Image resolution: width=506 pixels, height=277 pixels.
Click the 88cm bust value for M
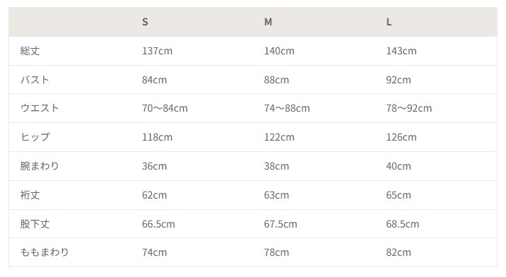tap(276, 80)
